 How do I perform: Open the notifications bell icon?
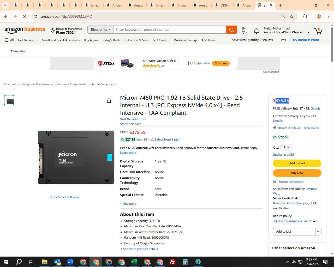(x=256, y=31)
